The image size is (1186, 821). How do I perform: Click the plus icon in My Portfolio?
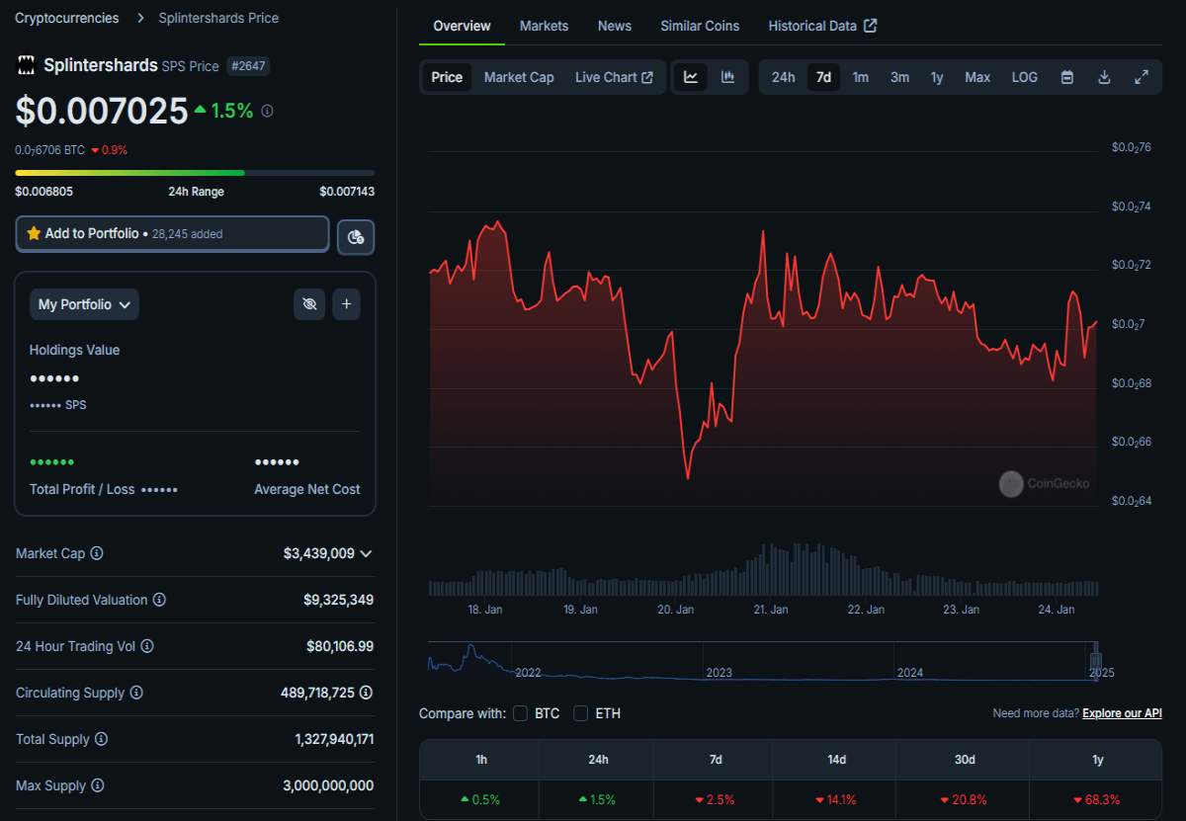click(x=346, y=304)
